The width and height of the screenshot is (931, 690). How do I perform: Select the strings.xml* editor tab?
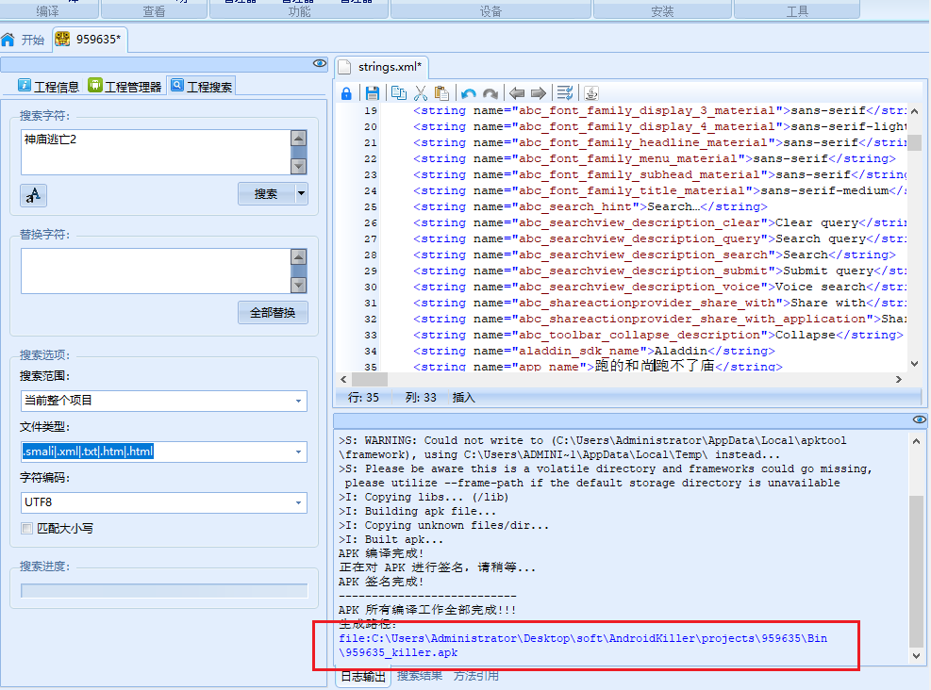point(380,67)
